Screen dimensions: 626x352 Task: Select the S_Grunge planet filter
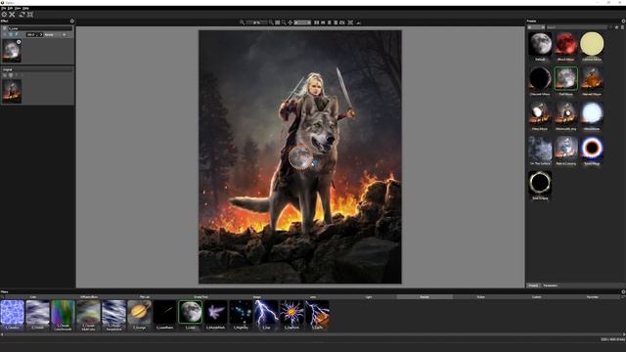[139, 315]
